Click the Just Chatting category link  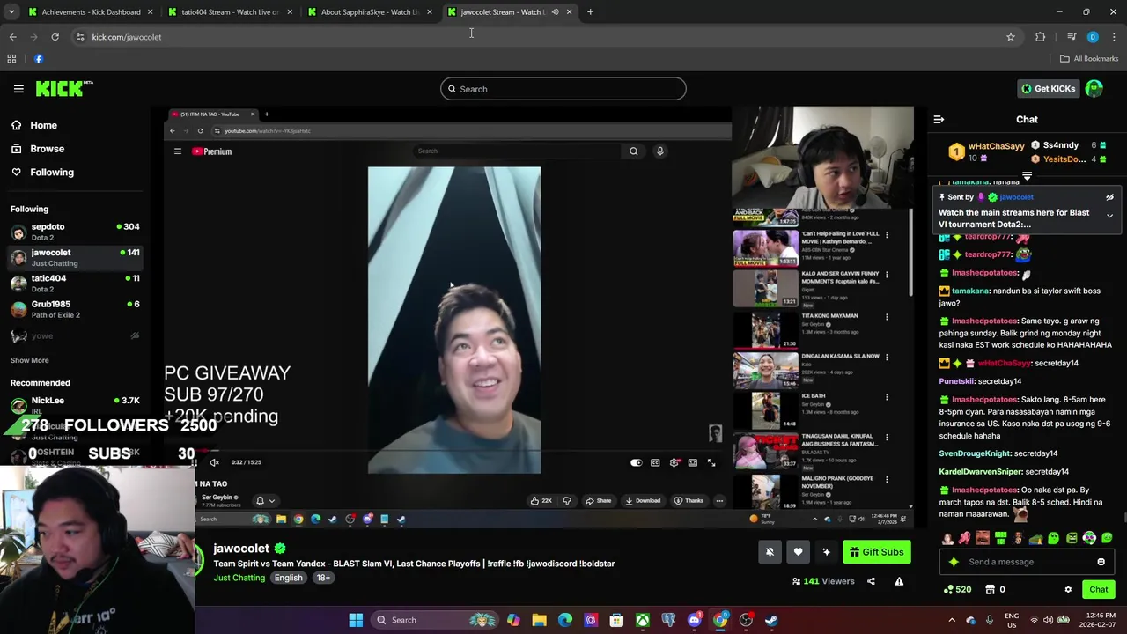point(239,578)
